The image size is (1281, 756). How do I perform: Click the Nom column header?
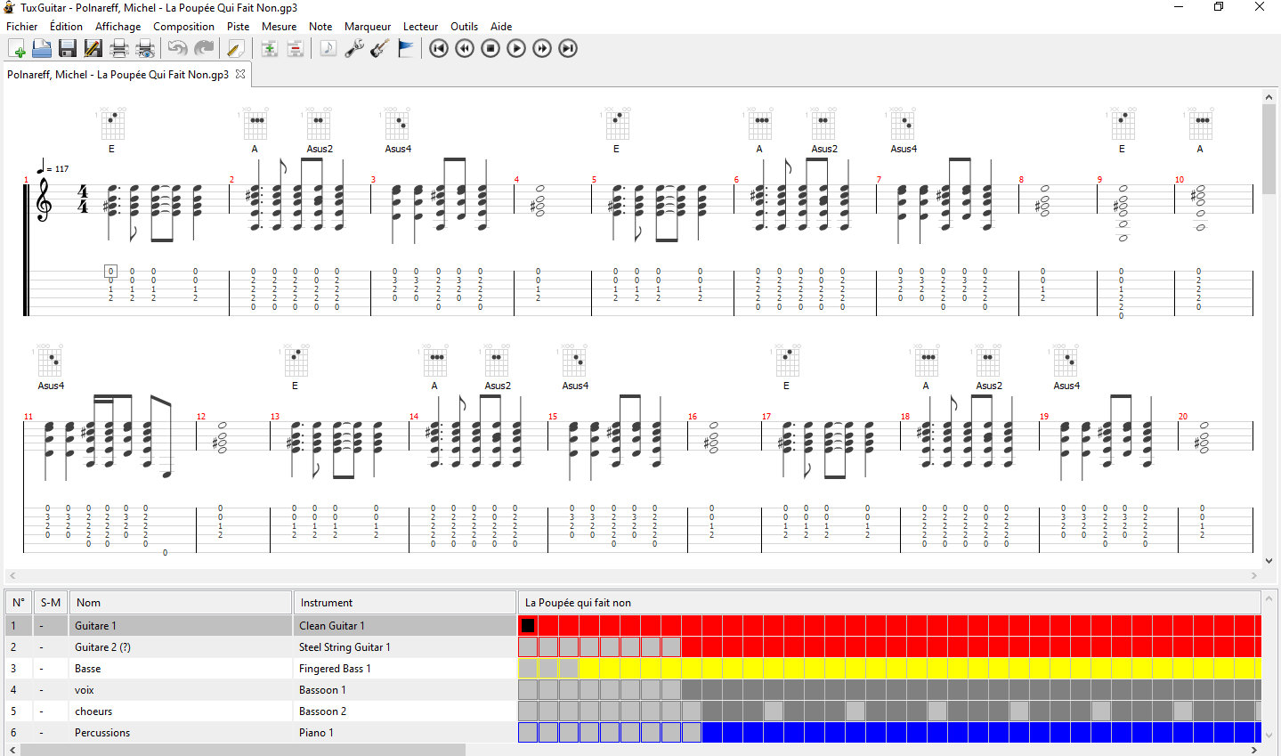pyautogui.click(x=181, y=603)
